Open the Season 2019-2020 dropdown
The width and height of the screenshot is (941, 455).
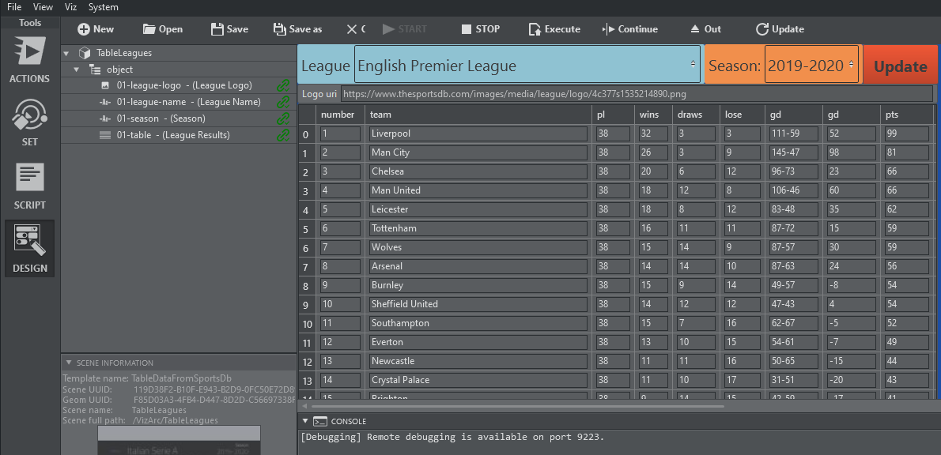(x=811, y=66)
